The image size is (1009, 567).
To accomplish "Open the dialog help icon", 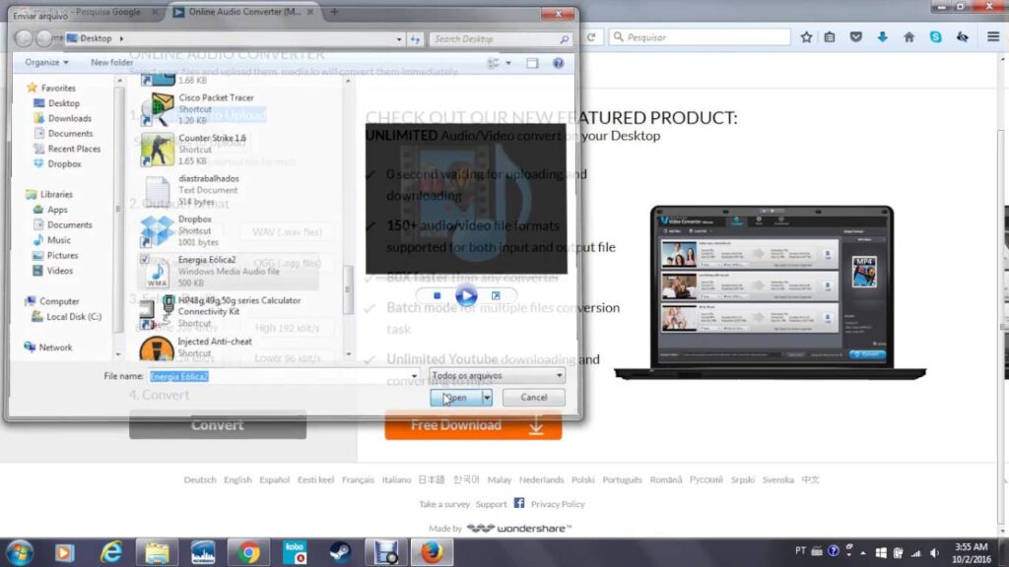I will pos(558,63).
